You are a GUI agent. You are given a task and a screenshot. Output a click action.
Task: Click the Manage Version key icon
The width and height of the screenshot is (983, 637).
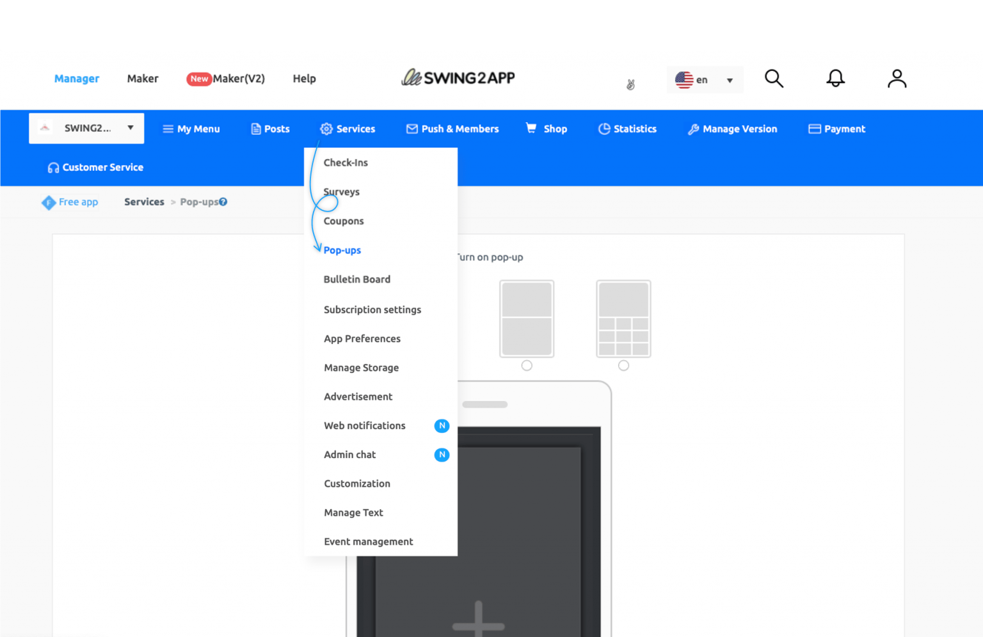pyautogui.click(x=693, y=129)
